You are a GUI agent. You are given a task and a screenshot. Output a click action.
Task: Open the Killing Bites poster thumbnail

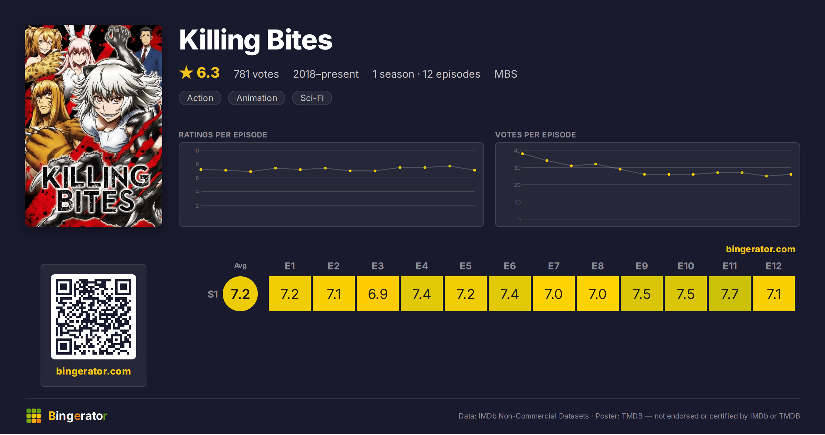click(x=93, y=125)
